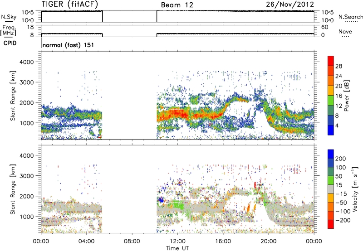This screenshot has width=363, height=251.
Task: Click the "3000" tick of the velocity panel
Action: pyautogui.click(x=26, y=176)
